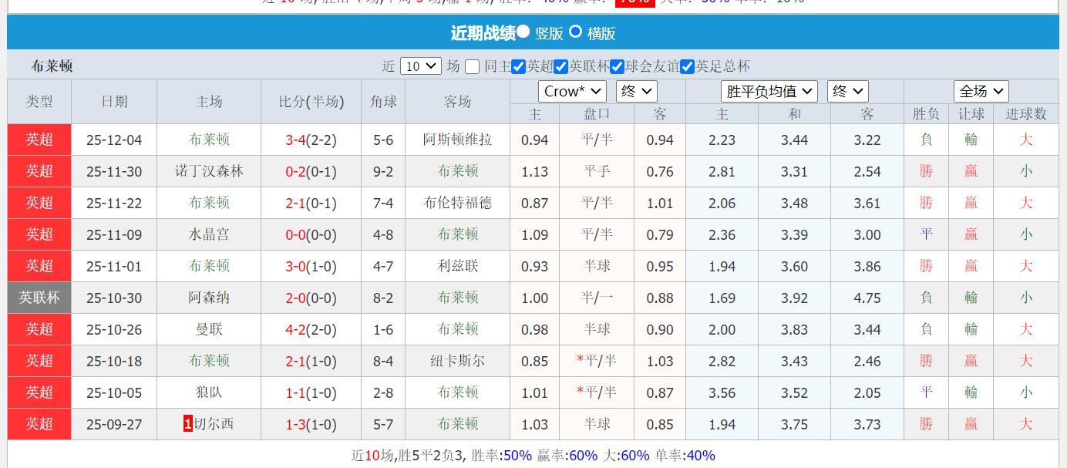Uncheck the 英超 league filter checkbox
Image resolution: width=1067 pixels, height=468 pixels.
[519, 66]
